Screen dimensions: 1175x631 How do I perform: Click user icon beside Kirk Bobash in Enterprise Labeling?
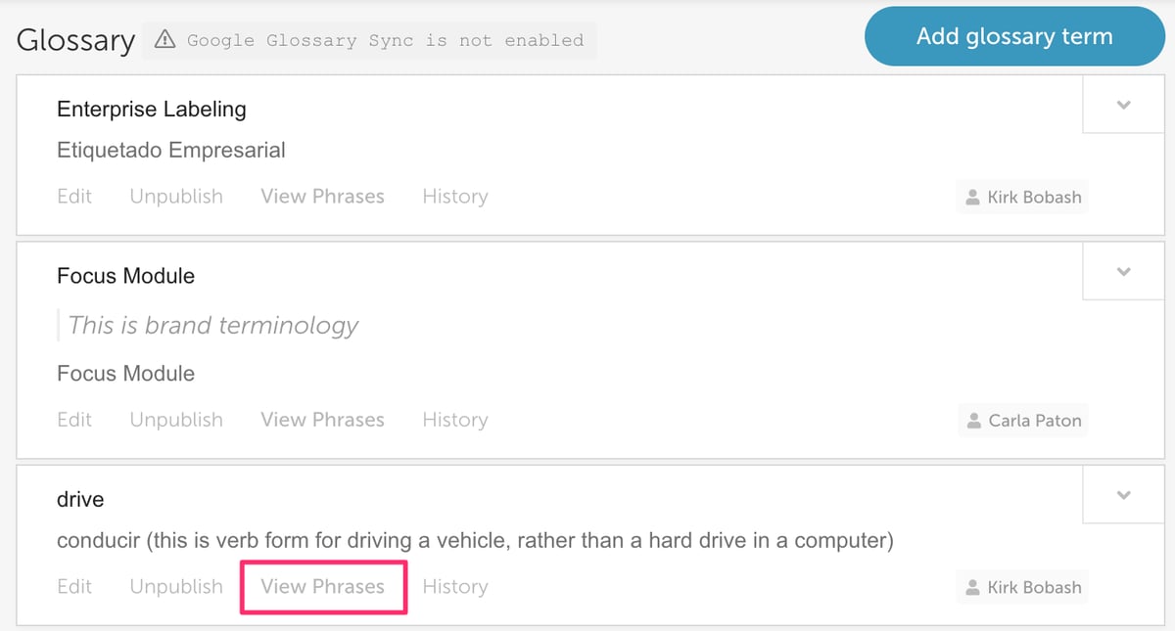coord(972,198)
